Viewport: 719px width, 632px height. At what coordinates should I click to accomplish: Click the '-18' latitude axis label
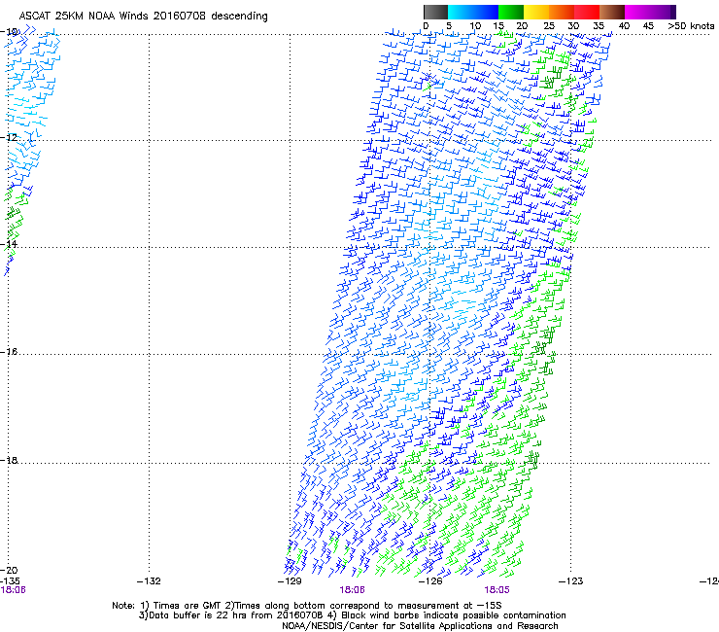tap(9, 460)
